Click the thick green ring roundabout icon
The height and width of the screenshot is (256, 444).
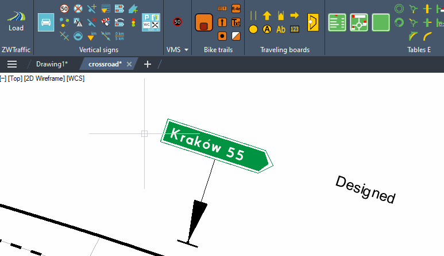tap(399, 22)
